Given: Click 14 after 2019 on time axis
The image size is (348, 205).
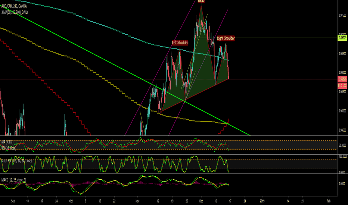Looking at the screenshot, I should click(288, 201).
